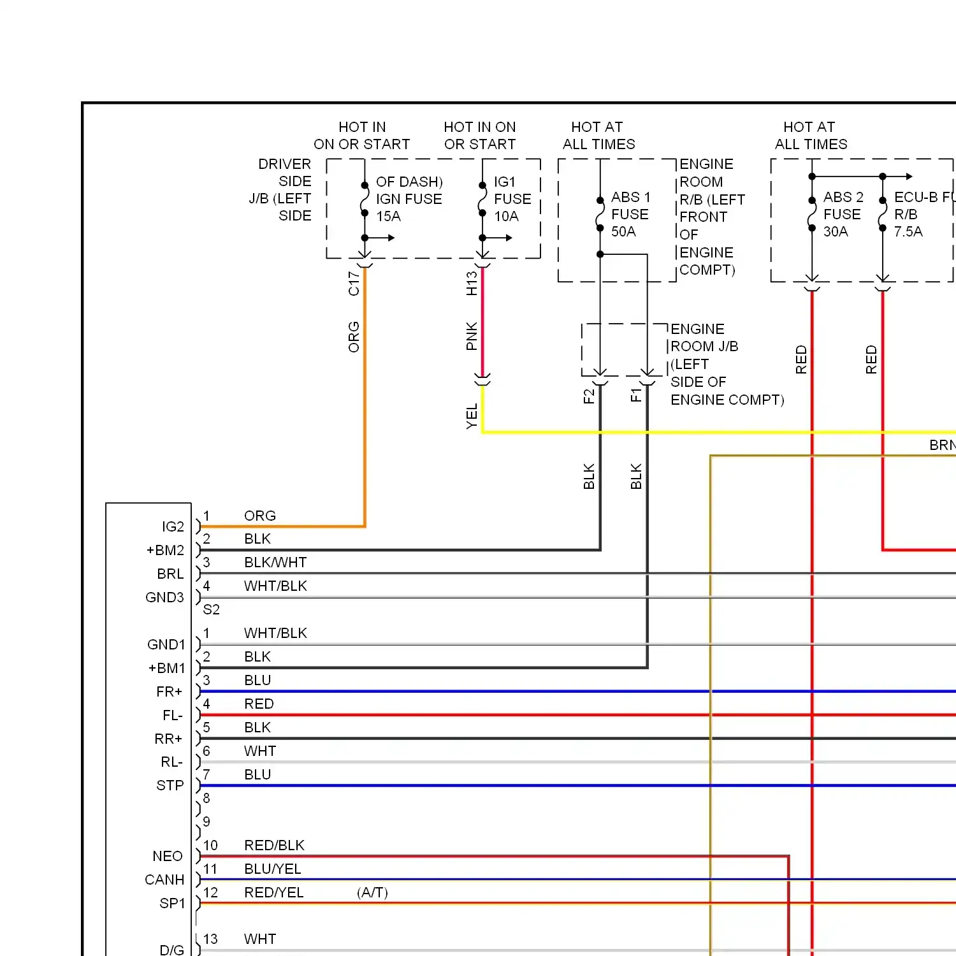Select the CANH terminal label

pyautogui.click(x=164, y=880)
